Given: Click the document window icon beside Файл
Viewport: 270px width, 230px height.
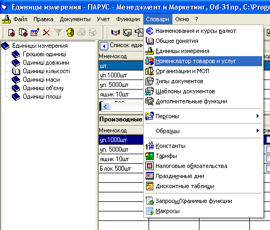Looking at the screenshot, I should coord(6,19).
